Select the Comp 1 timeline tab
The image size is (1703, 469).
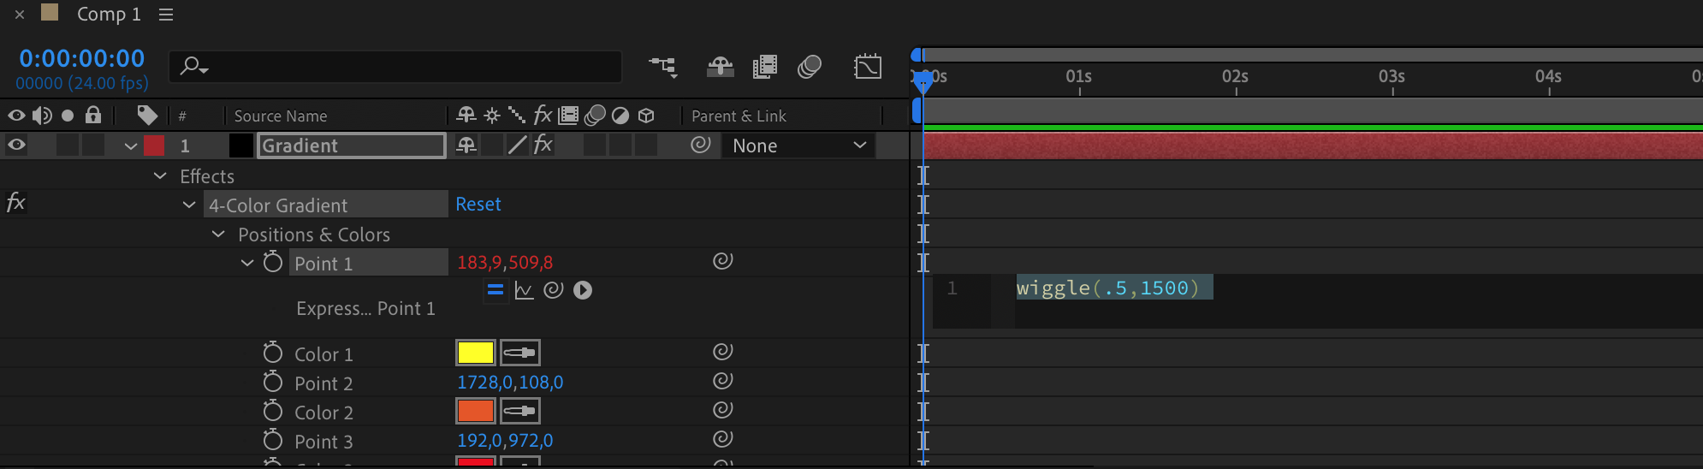click(108, 15)
